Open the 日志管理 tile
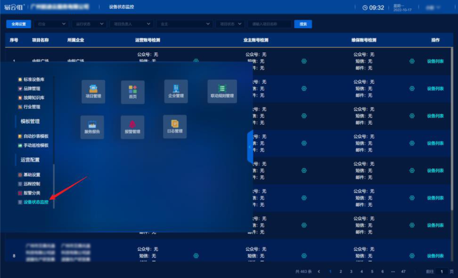Image resolution: width=458 pixels, height=278 pixels. click(175, 126)
